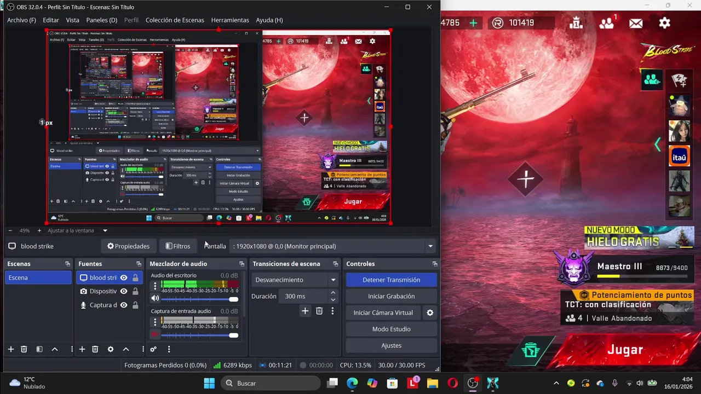Open Ayuda menu
The height and width of the screenshot is (394, 701).
pos(269,20)
